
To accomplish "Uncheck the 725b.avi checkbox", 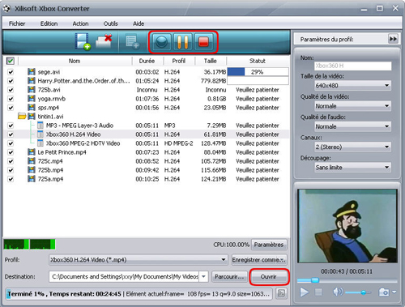I will pyautogui.click(x=11, y=90).
